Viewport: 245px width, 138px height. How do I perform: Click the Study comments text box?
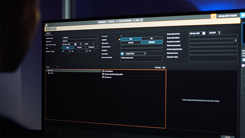141,58
